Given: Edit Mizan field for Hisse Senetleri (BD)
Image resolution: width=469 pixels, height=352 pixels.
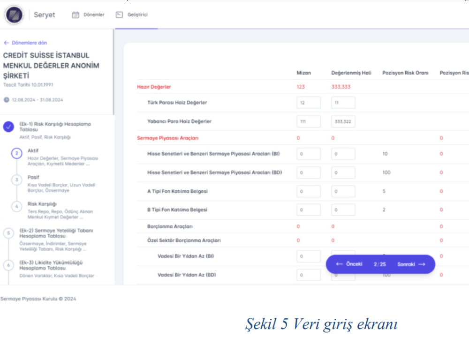Looking at the screenshot, I should click(x=309, y=172).
